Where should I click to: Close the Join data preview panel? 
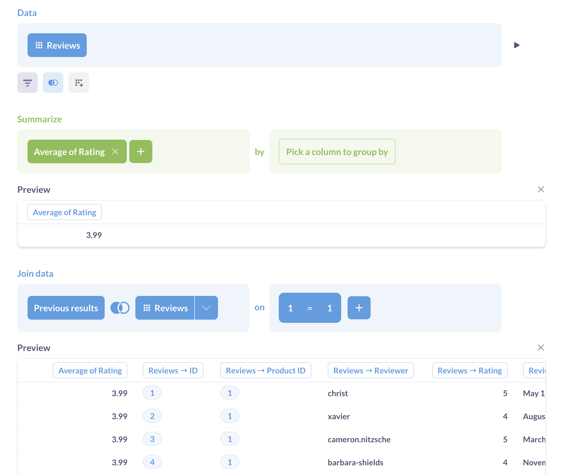[x=541, y=347]
